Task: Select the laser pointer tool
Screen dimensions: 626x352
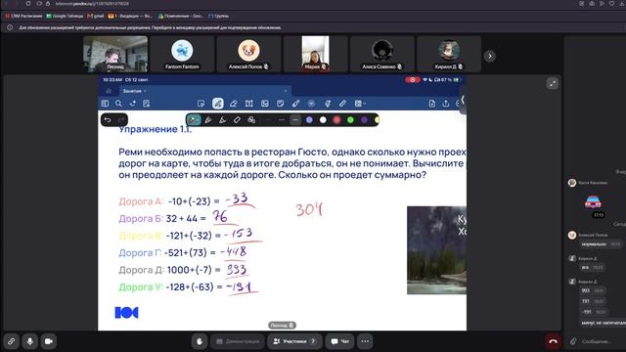Action: (x=295, y=104)
